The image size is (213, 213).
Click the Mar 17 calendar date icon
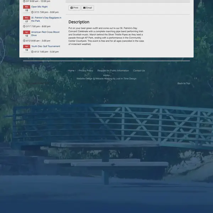click(x=27, y=20)
